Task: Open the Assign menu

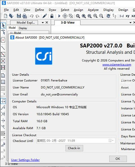Action: tap(78, 10)
